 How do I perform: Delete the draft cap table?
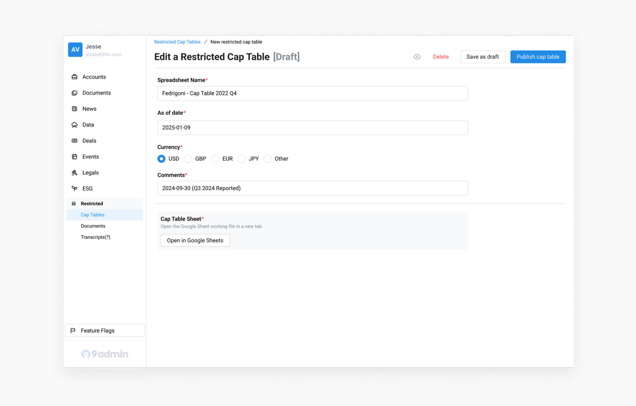click(x=441, y=57)
